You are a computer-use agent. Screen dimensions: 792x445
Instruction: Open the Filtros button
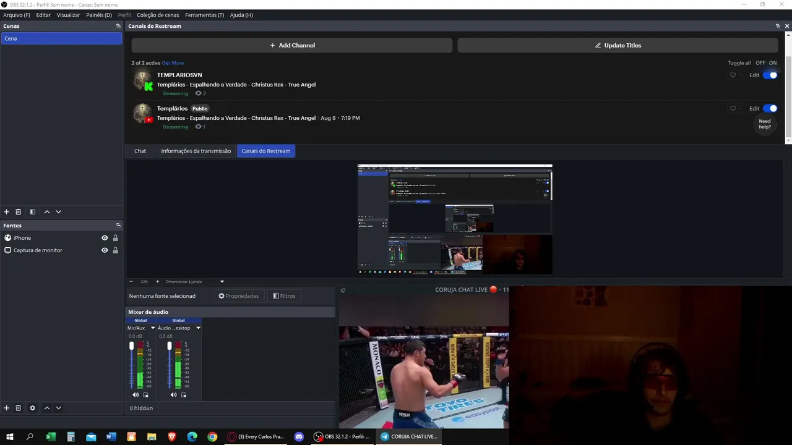tap(284, 296)
